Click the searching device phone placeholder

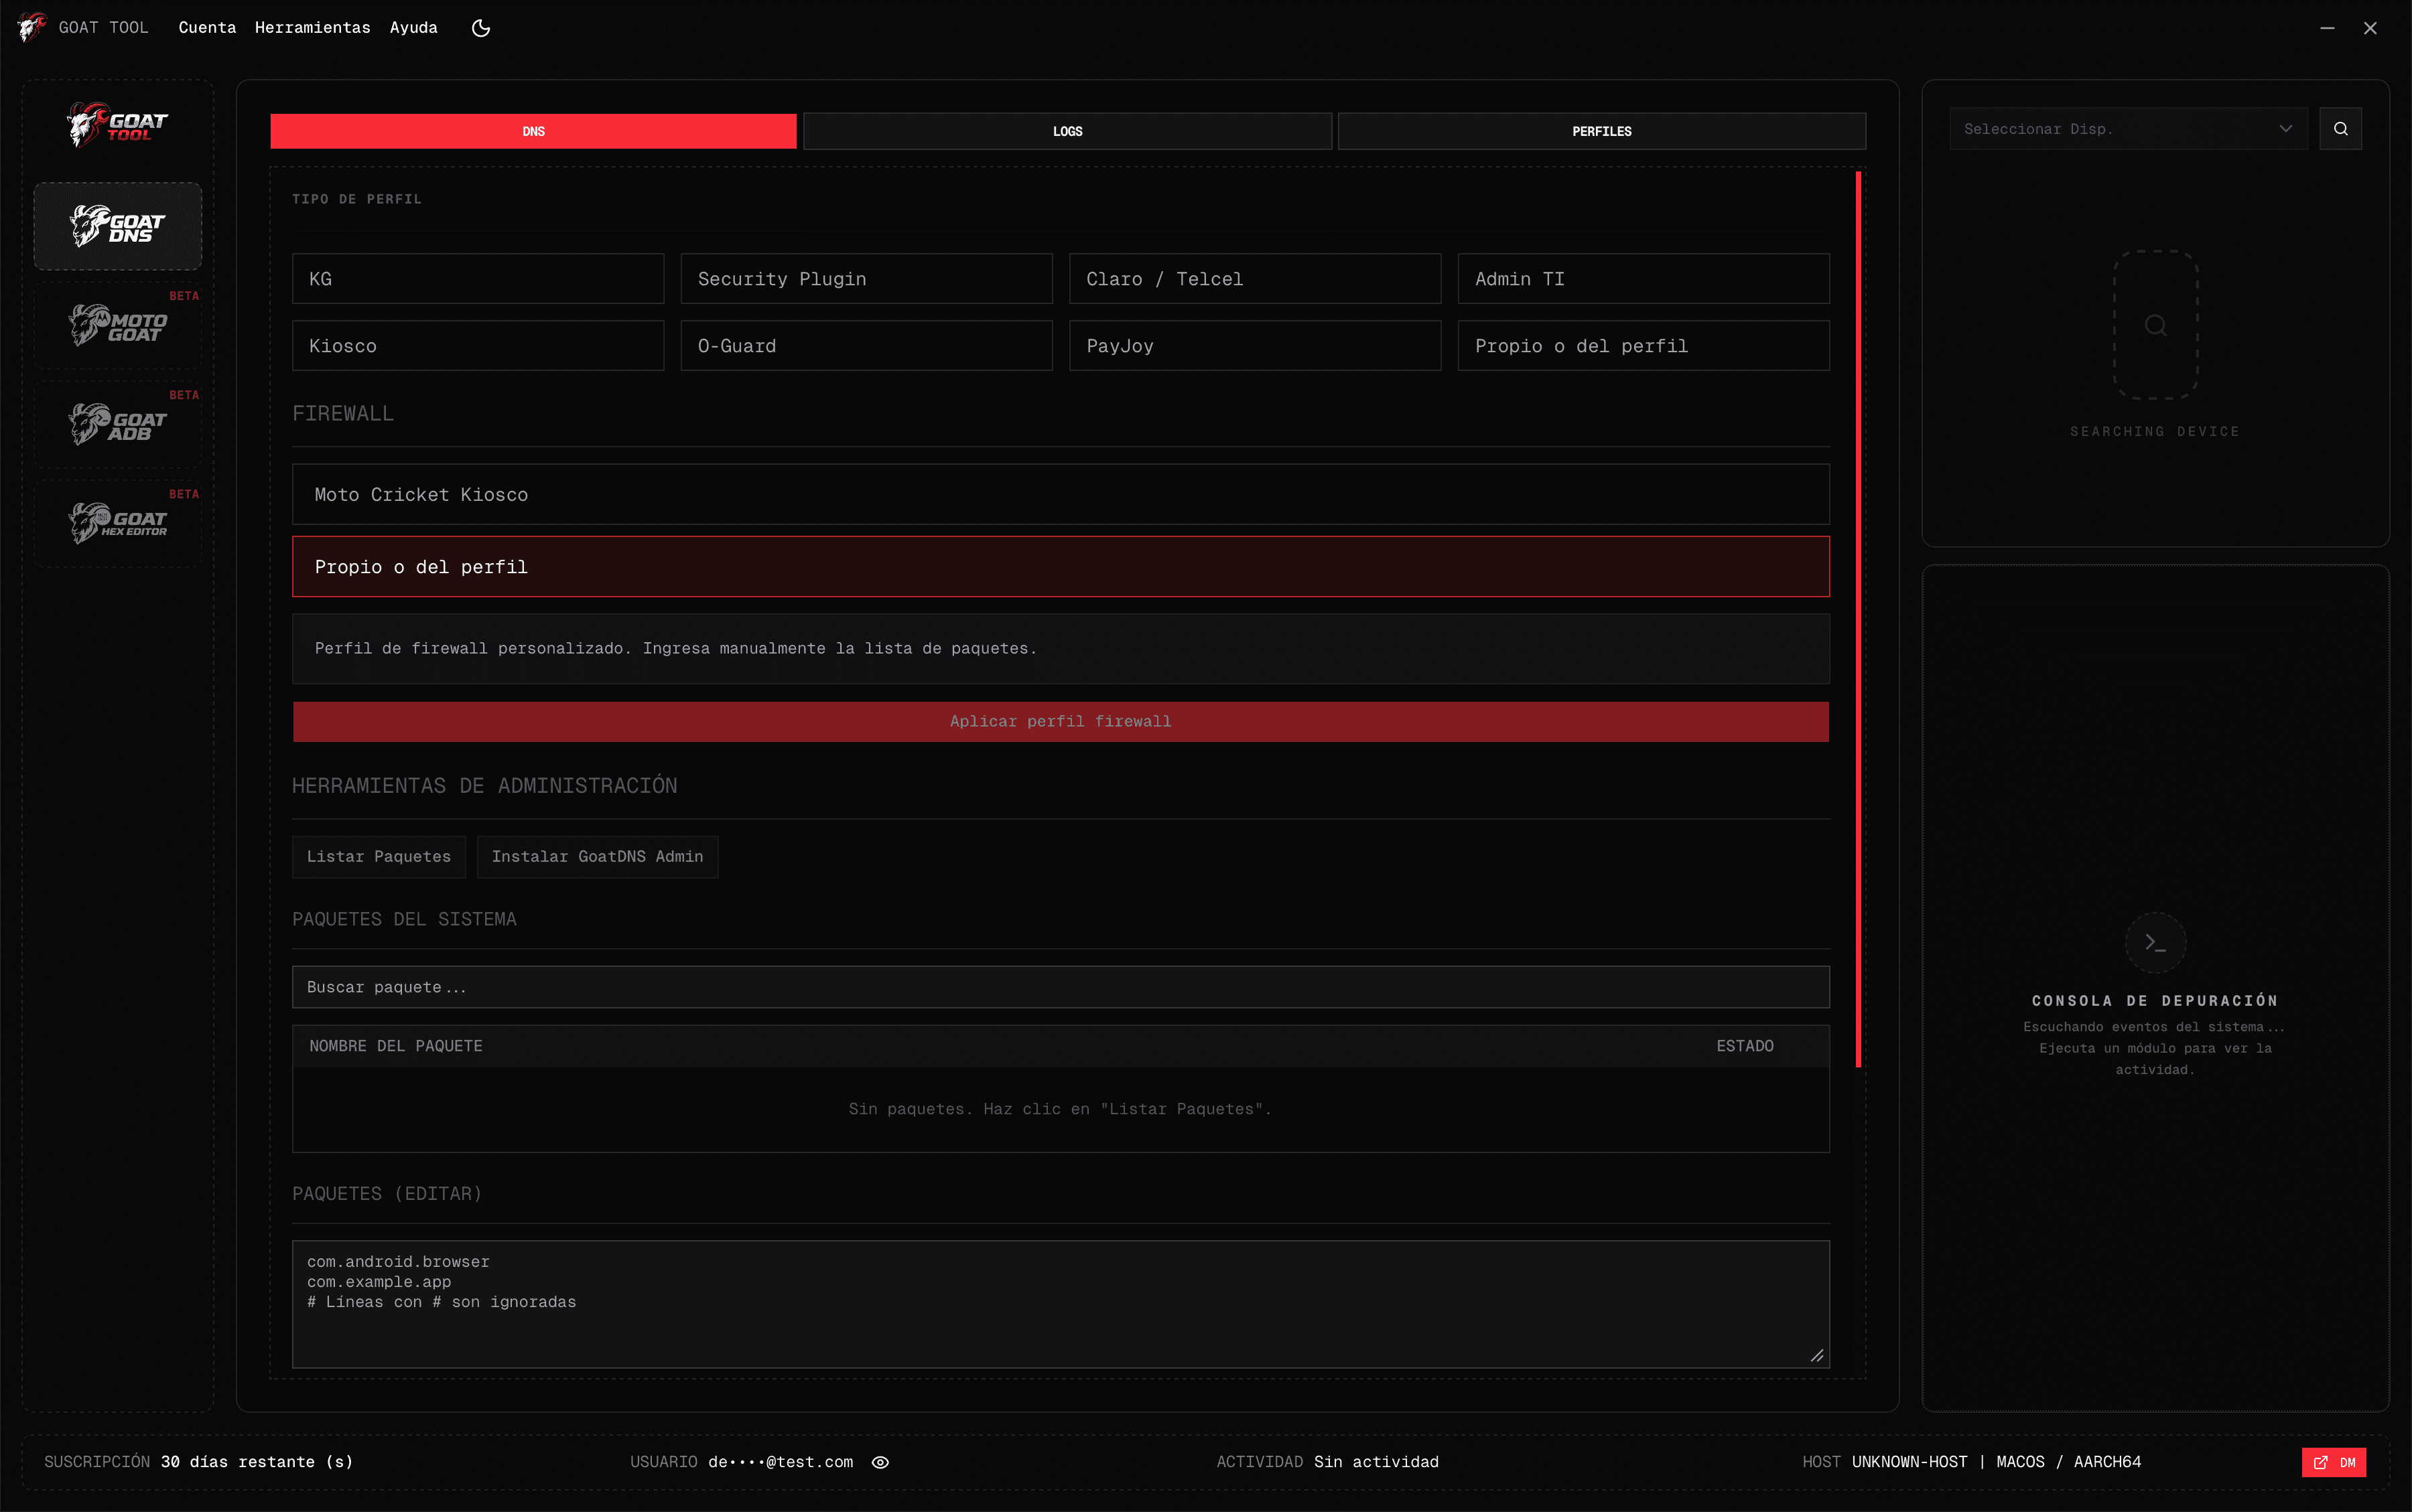(x=2155, y=325)
